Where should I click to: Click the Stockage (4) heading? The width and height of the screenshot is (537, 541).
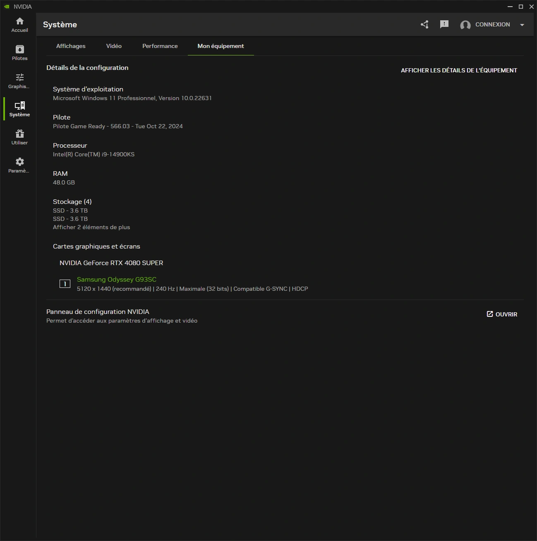pos(72,202)
